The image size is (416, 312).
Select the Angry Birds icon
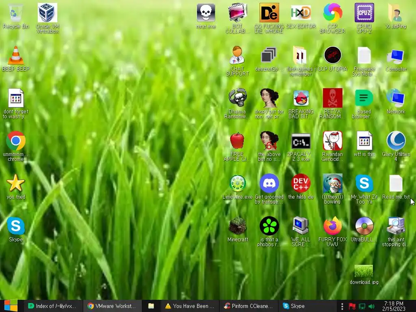coord(301,98)
